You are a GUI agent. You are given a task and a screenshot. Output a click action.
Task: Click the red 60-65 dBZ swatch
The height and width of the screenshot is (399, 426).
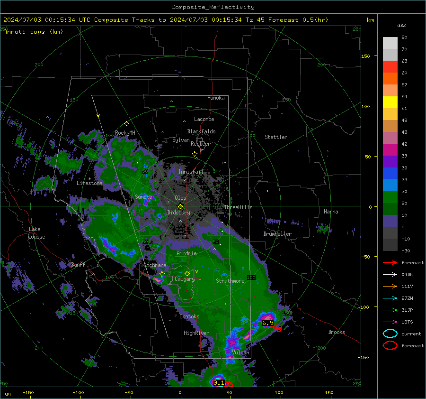pyautogui.click(x=390, y=67)
